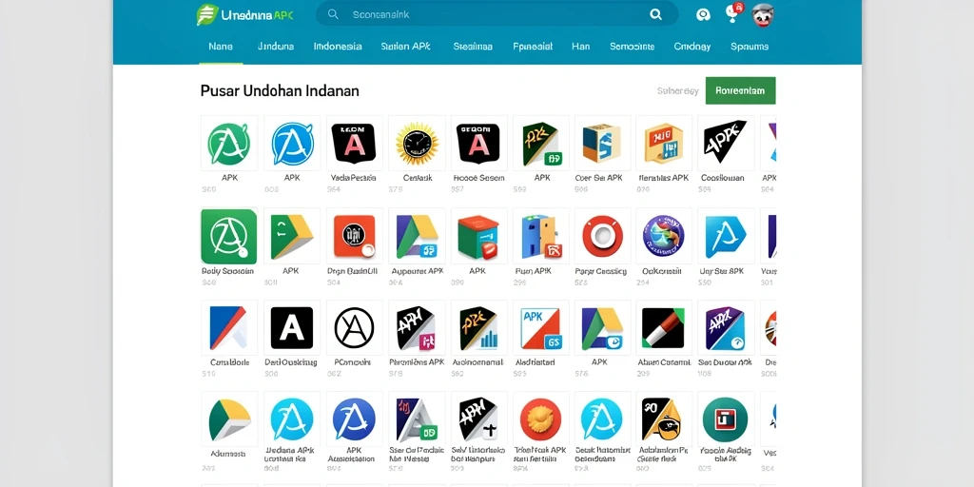Open cyan circle A icon right of flower icon
The width and height of the screenshot is (974, 487).
[602, 419]
